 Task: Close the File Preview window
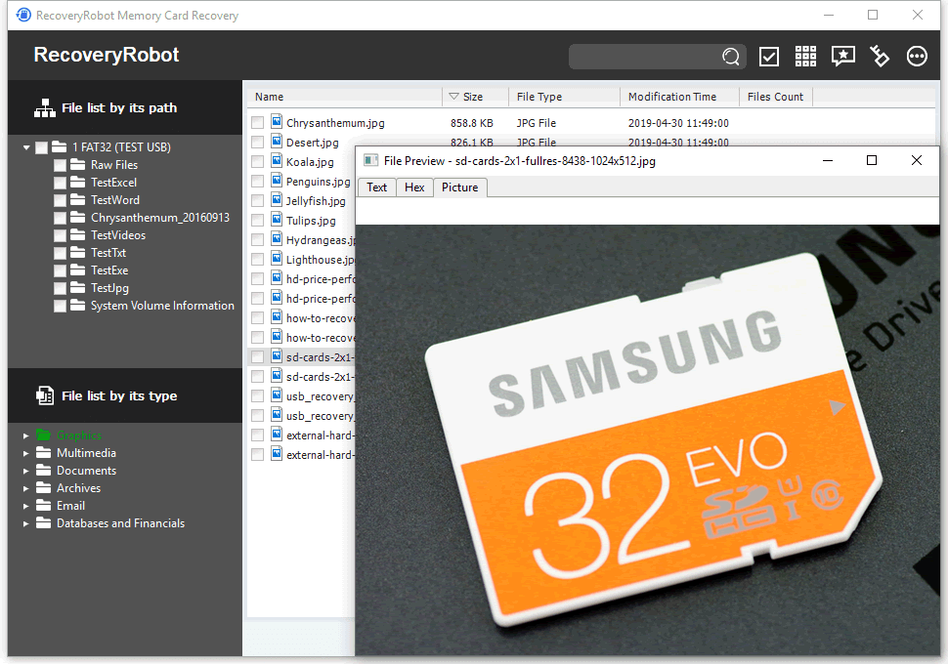pos(916,160)
